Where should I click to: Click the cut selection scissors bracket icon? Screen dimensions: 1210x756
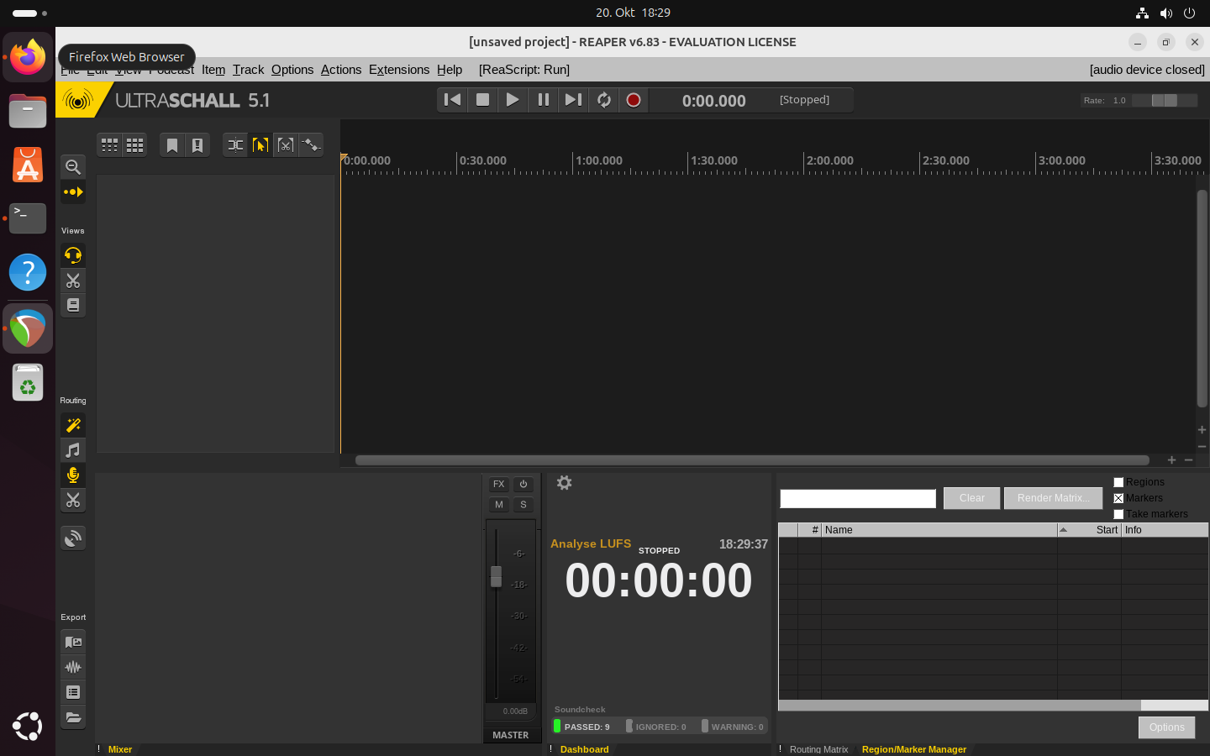tap(286, 145)
